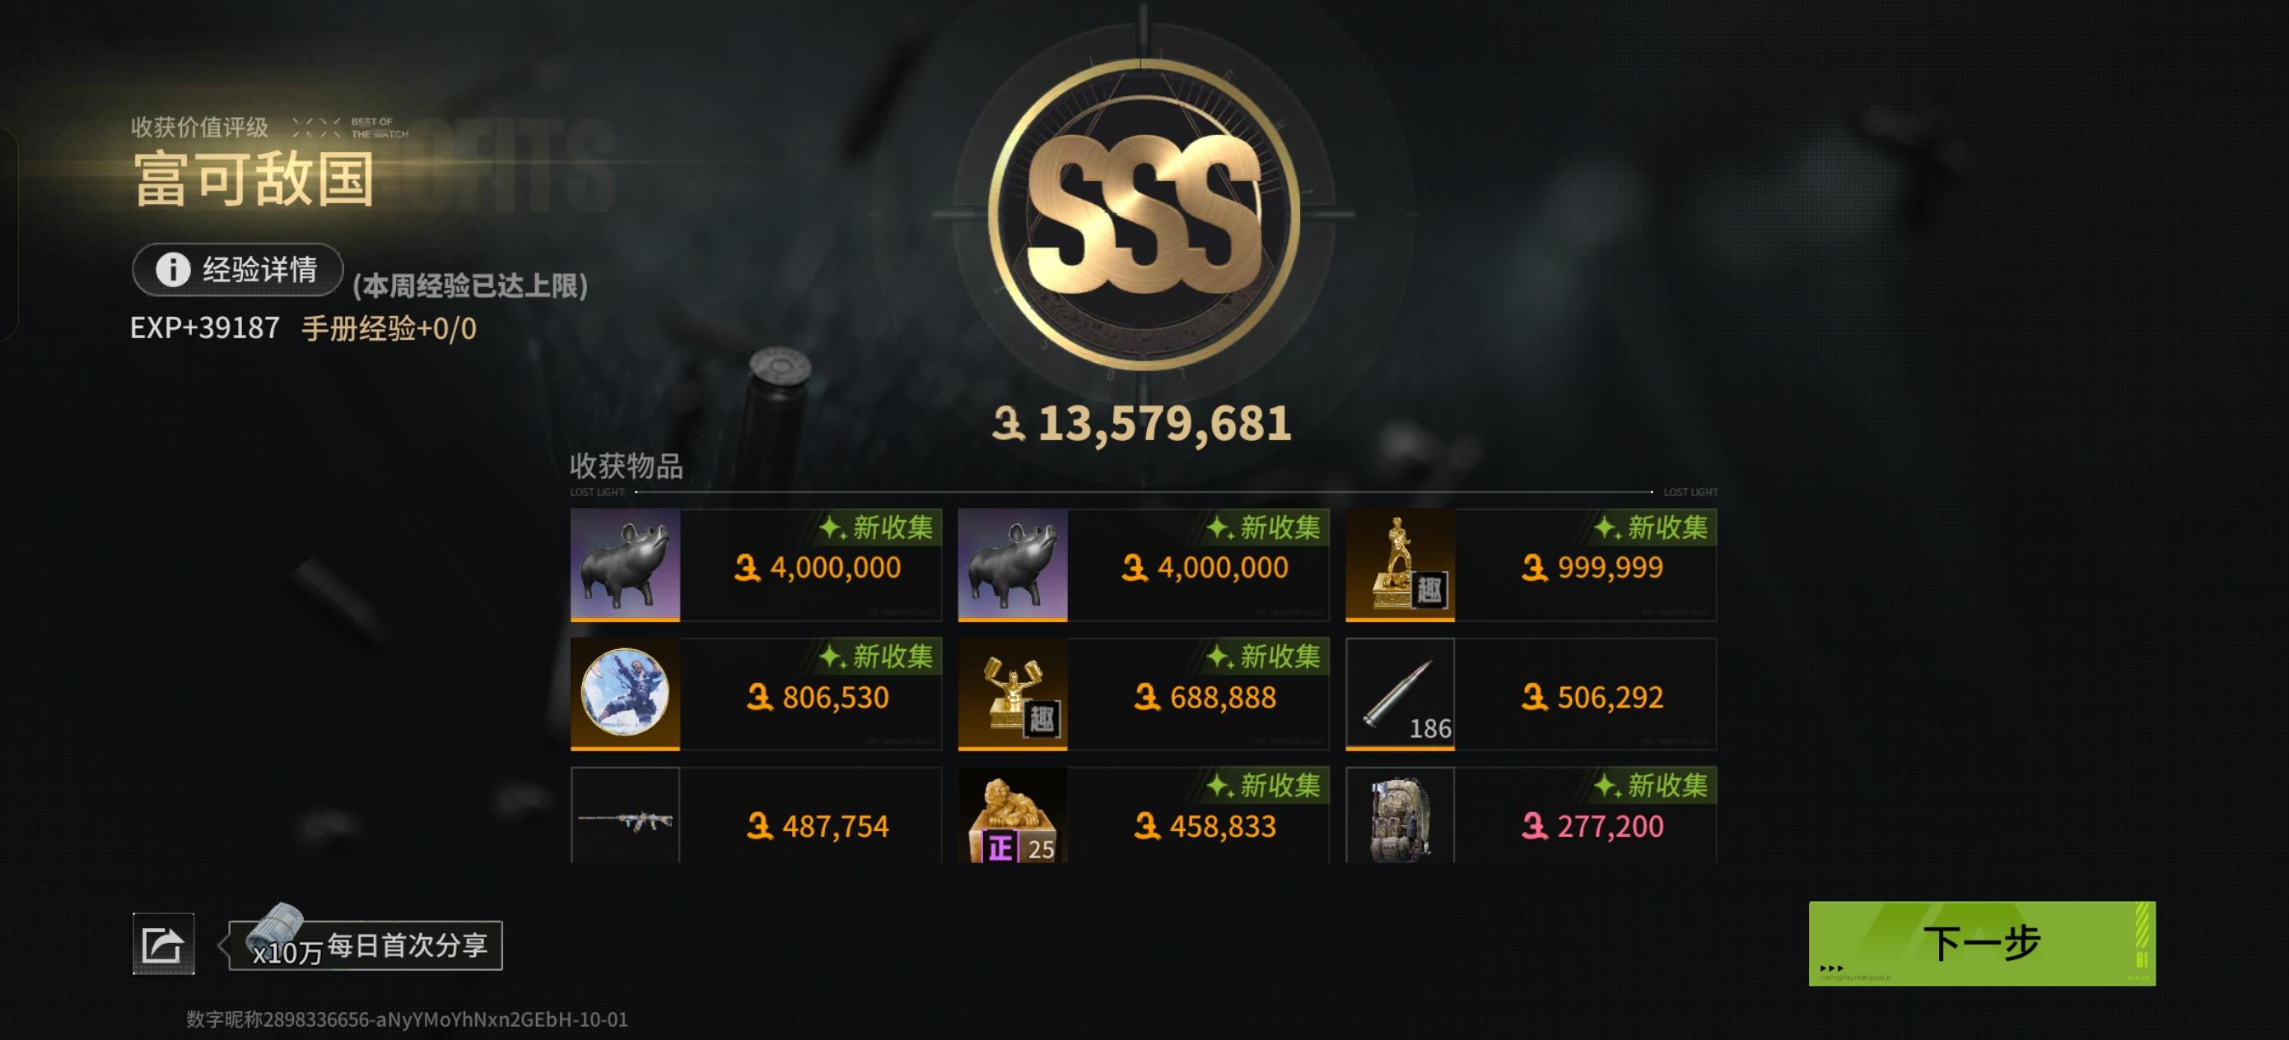The height and width of the screenshot is (1040, 2289).
Task: Click the golden trophy item worth 688,888
Action: [x=1012, y=694]
